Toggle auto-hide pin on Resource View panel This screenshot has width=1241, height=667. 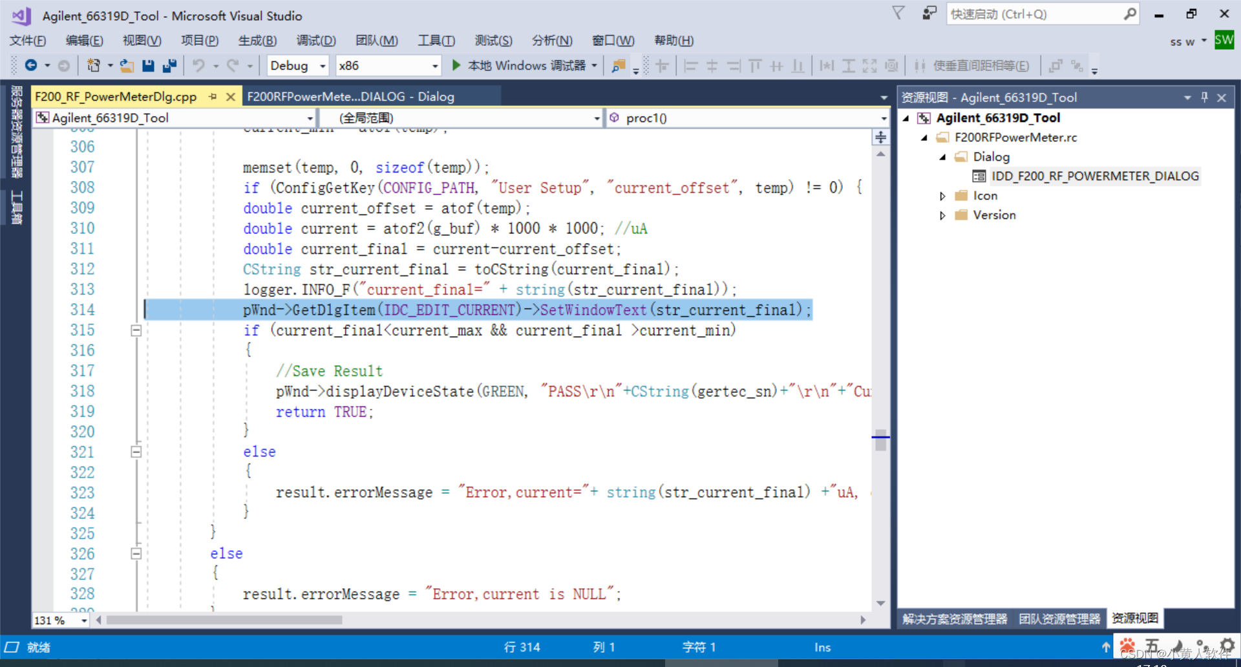1204,97
